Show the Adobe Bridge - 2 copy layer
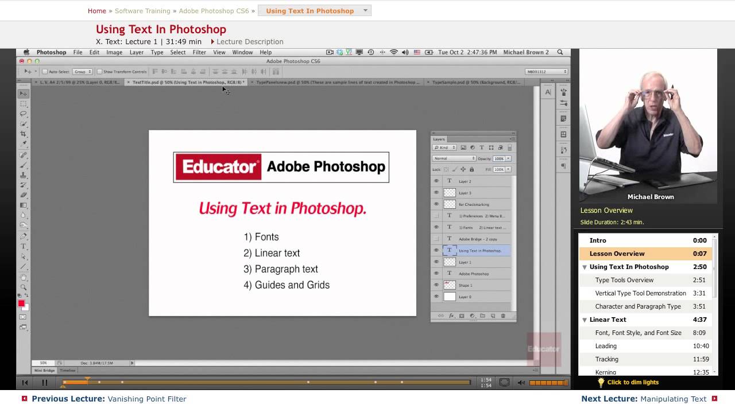Viewport: 735px width, 413px height. pyautogui.click(x=436, y=239)
